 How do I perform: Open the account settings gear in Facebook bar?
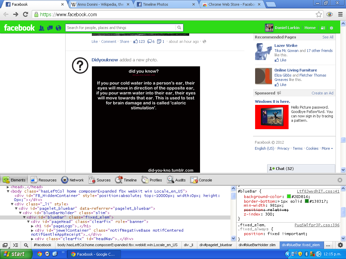coord(331,28)
